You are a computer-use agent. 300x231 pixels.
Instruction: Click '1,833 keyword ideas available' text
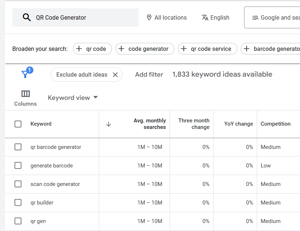(222, 74)
